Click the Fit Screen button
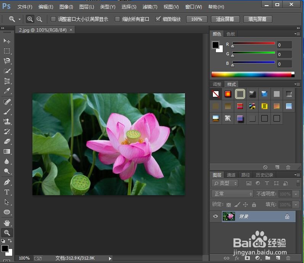The image size is (304, 263). [225, 19]
